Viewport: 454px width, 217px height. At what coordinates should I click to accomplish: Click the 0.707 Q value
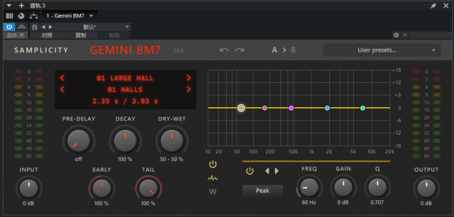pos(377,203)
